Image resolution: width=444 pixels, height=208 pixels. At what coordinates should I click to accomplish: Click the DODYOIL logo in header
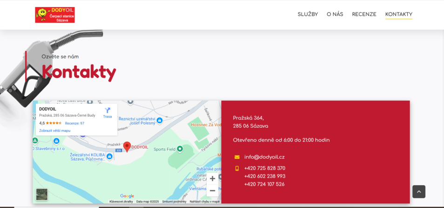pos(55,15)
